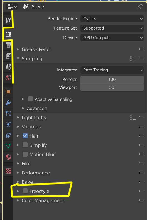Open the Output properties tab
147x220 pixels.
8,45
